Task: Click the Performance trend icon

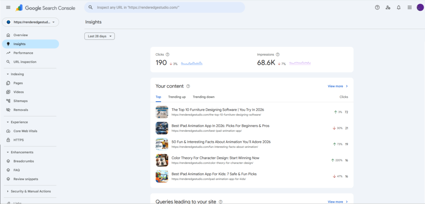Action: click(x=8, y=53)
